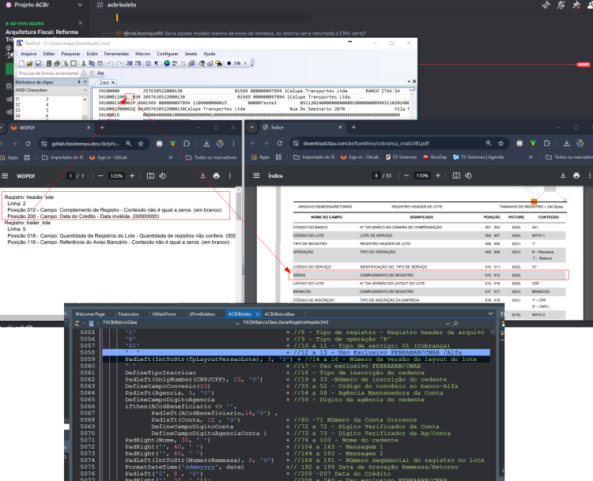Open the Ferramentas menu in TextPad
Image resolution: width=593 pixels, height=481 pixels.
[x=116, y=54]
